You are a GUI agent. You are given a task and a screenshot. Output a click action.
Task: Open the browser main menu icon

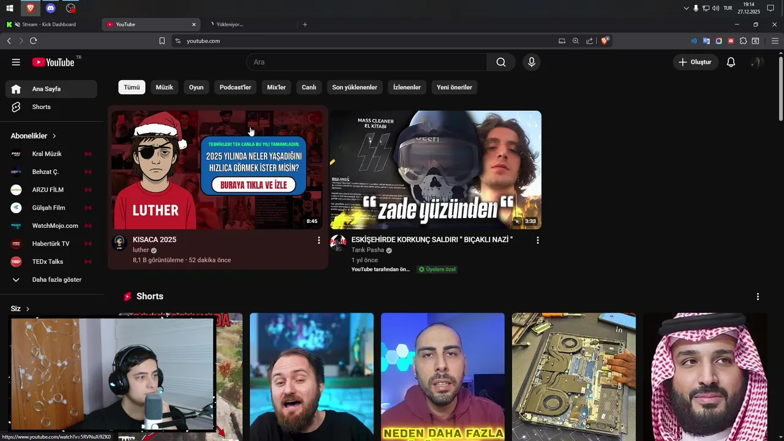click(x=775, y=41)
